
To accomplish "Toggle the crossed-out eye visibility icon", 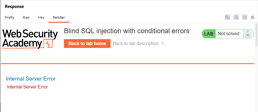I will [x=228, y=17].
